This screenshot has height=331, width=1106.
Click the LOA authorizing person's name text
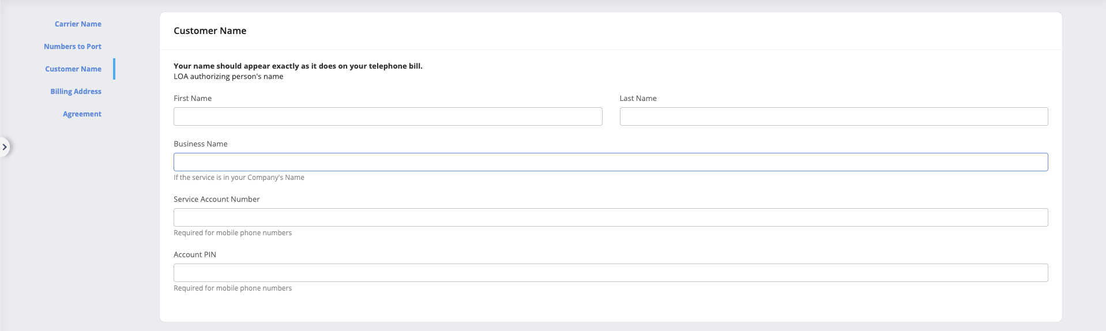click(x=228, y=77)
